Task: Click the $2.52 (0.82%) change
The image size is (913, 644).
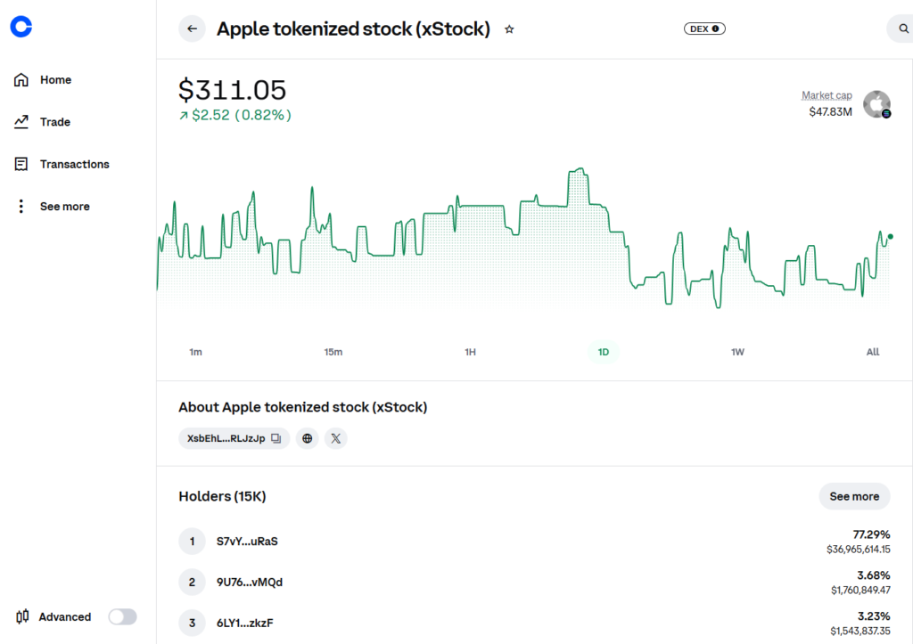Action: tap(235, 115)
